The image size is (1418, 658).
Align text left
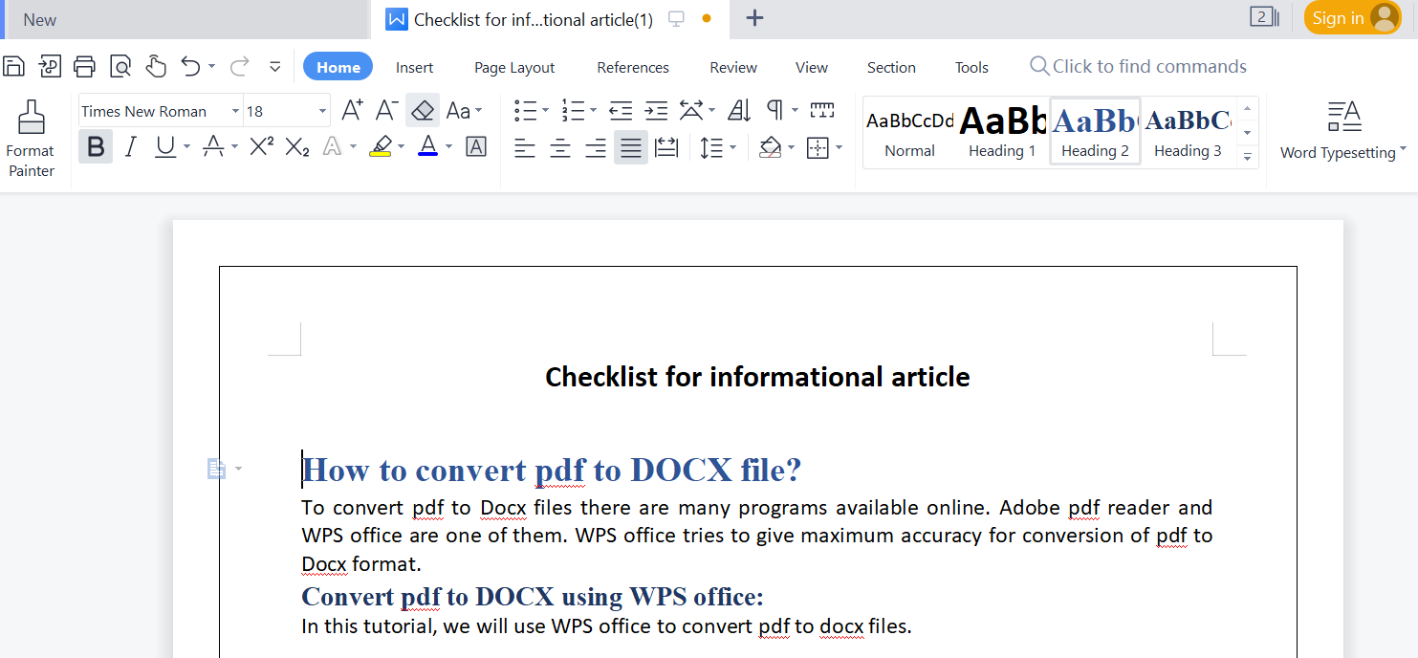point(525,147)
